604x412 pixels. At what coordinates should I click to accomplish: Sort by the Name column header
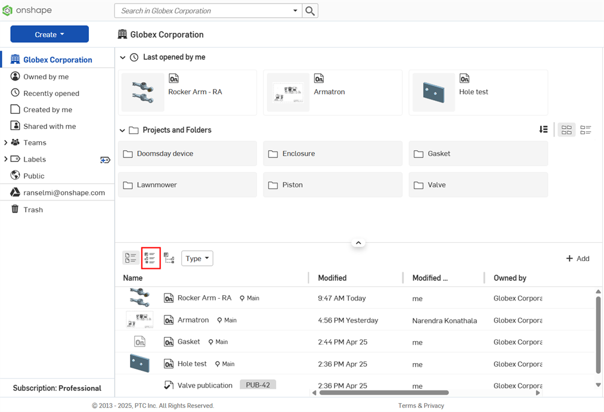click(x=133, y=278)
